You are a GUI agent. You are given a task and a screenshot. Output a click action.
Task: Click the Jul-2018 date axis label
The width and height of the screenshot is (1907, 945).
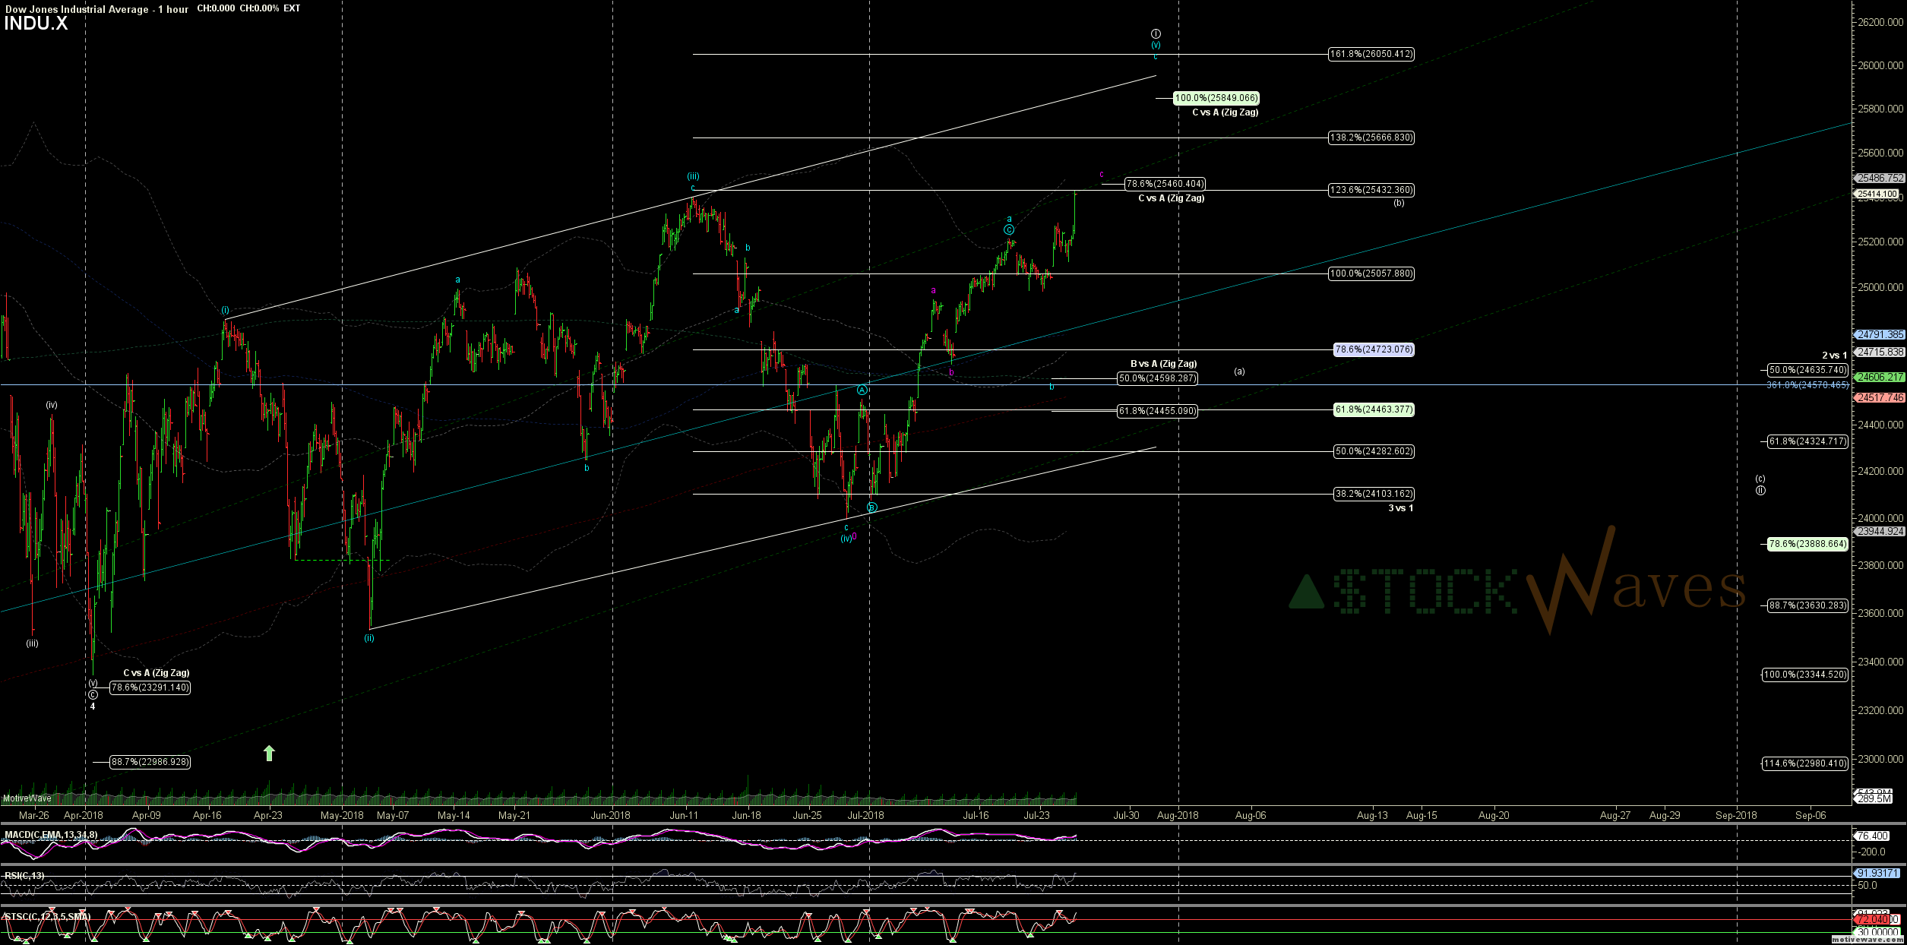[x=865, y=816]
